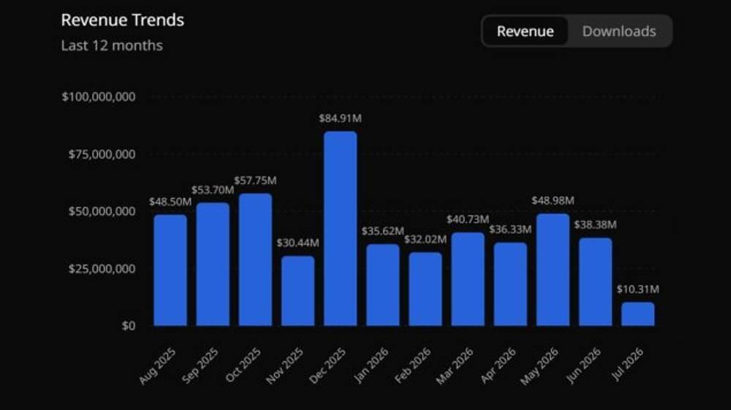The height and width of the screenshot is (410, 731).
Task: Click the Apr 2026 bar
Action: 510,284
